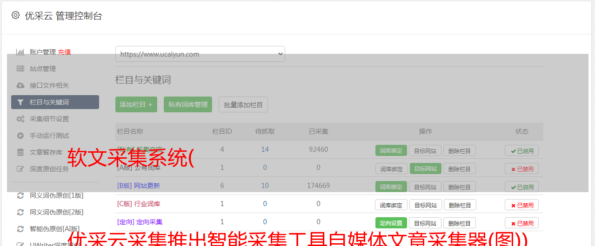The image size is (595, 246).
Task: Click 目标网站 for [B版] 网站更新
Action: pos(425,187)
